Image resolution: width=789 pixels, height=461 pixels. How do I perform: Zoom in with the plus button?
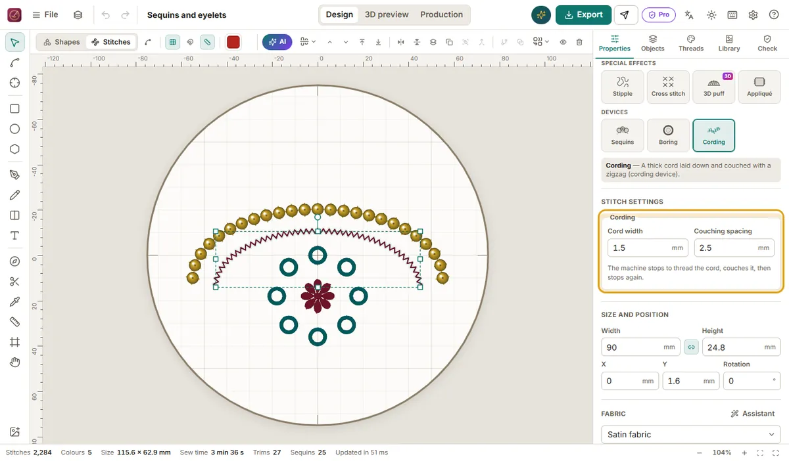point(744,453)
